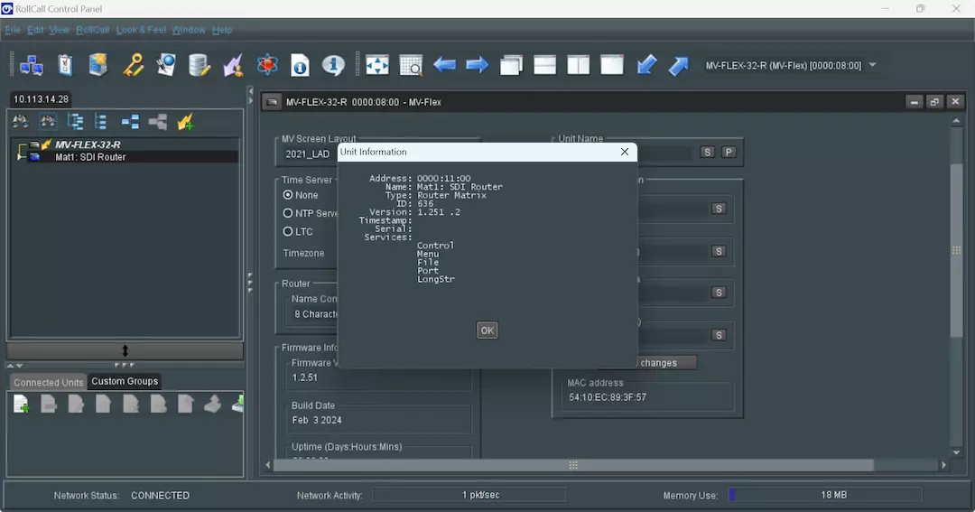Click the single window layout icon
975x512 pixels.
[x=612, y=65]
